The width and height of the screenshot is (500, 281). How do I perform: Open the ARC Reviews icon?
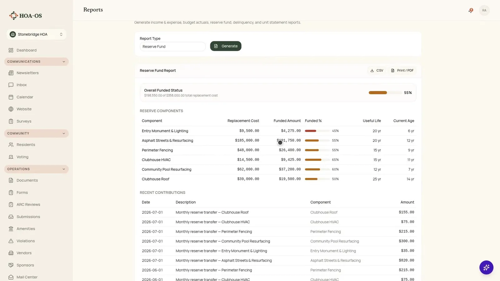11,205
